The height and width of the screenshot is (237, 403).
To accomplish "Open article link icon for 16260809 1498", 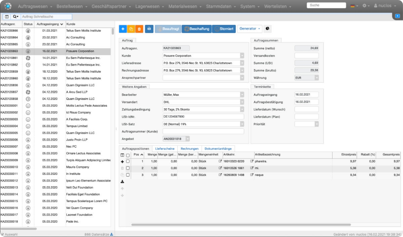I will click(220, 175).
